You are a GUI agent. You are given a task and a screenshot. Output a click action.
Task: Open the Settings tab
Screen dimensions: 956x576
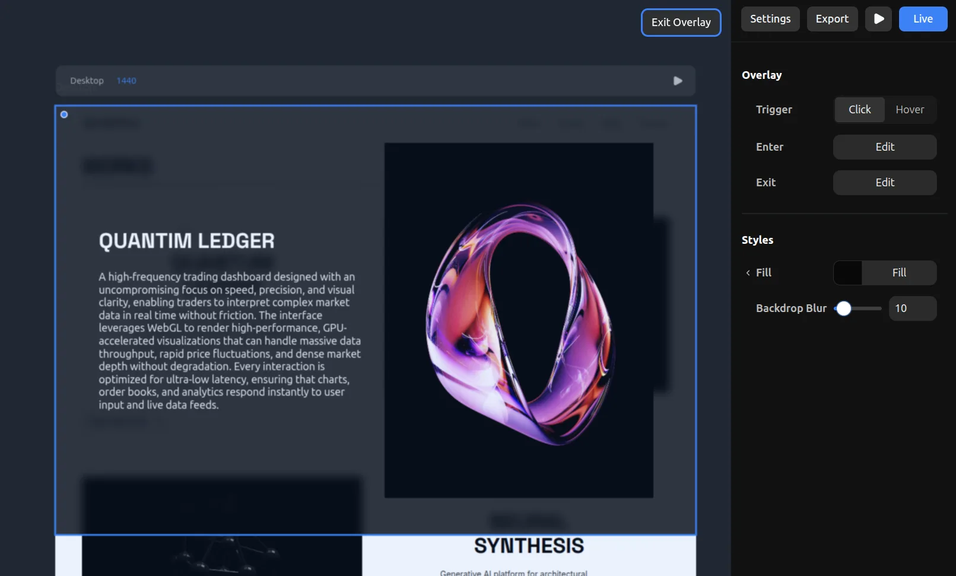[x=770, y=19]
